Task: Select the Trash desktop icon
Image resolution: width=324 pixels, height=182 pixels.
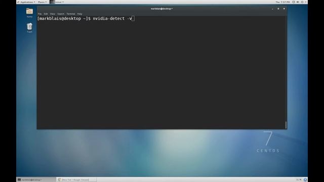Action: 29,28
